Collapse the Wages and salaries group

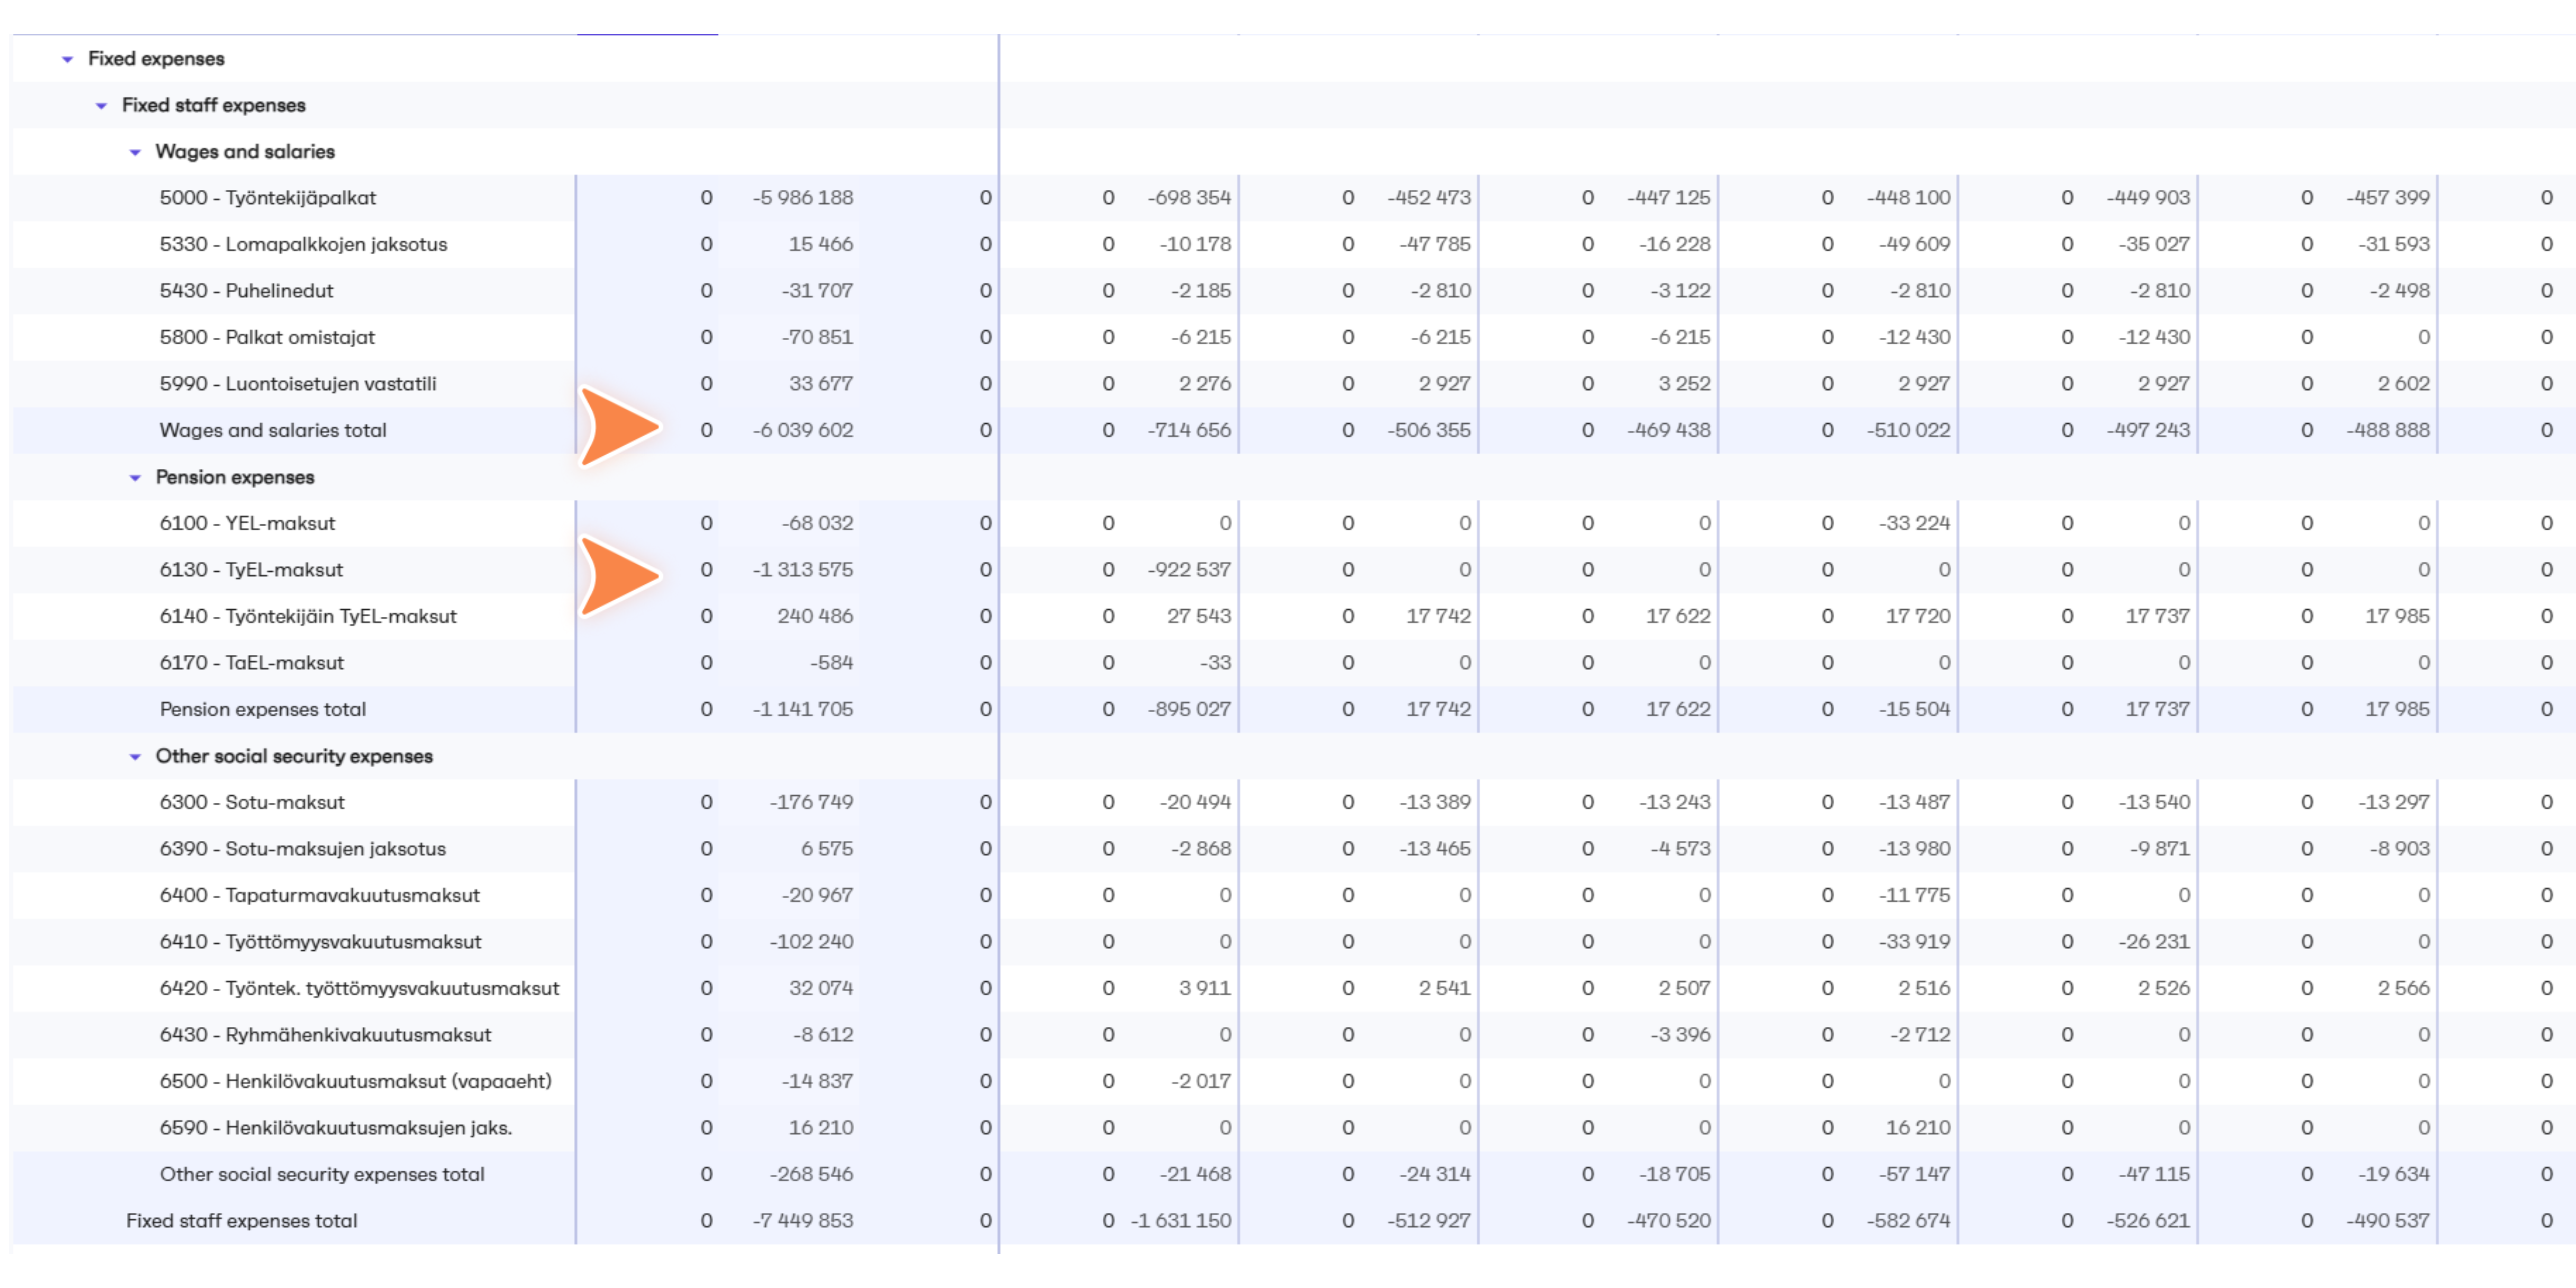[135, 152]
